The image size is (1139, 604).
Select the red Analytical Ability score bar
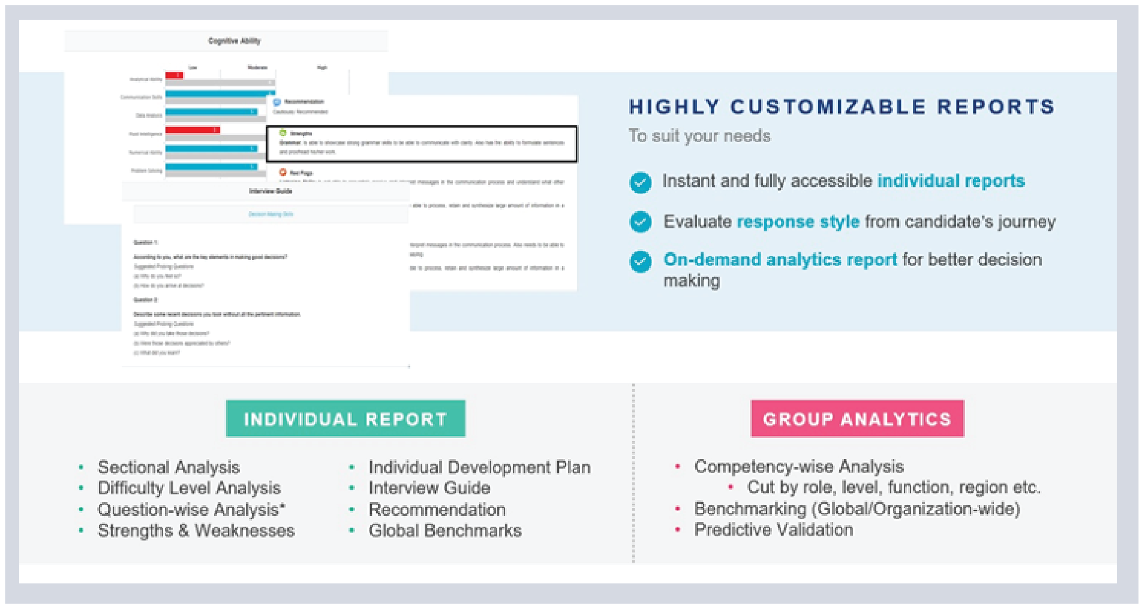tap(173, 75)
